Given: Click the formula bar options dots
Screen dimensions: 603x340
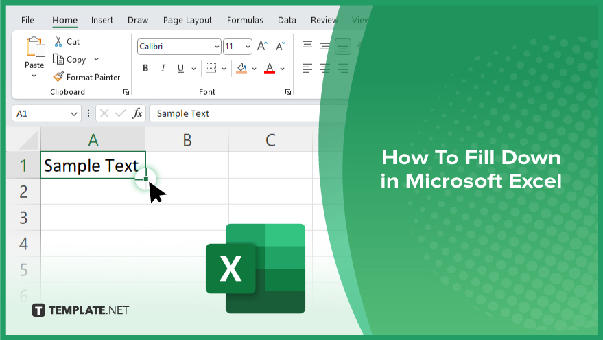Looking at the screenshot, I should click(88, 113).
